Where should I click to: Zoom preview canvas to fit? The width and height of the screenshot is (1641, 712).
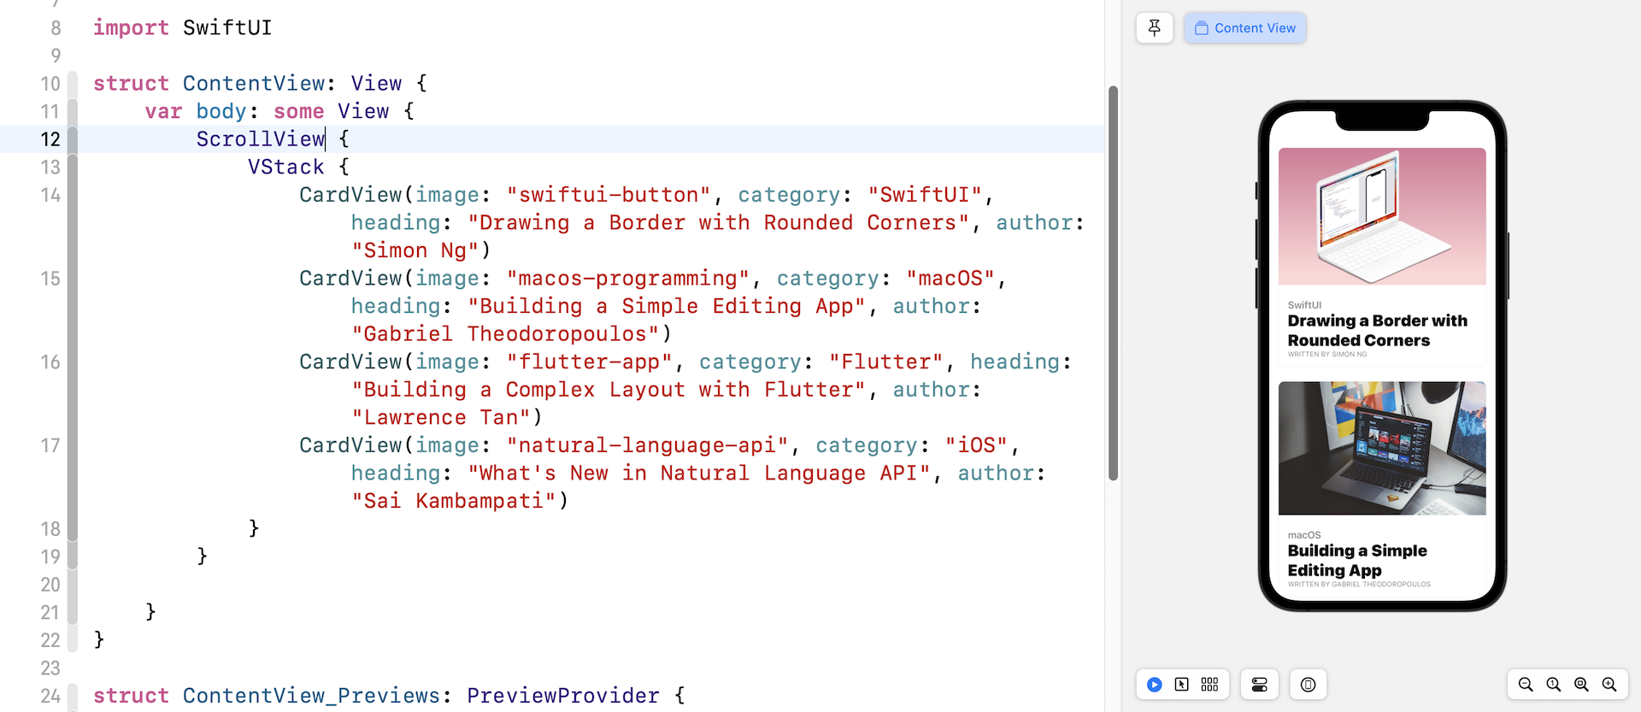coord(1582,685)
